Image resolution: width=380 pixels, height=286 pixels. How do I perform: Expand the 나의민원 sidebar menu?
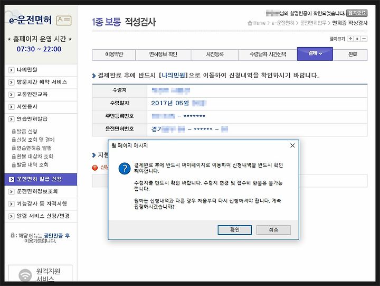point(41,70)
